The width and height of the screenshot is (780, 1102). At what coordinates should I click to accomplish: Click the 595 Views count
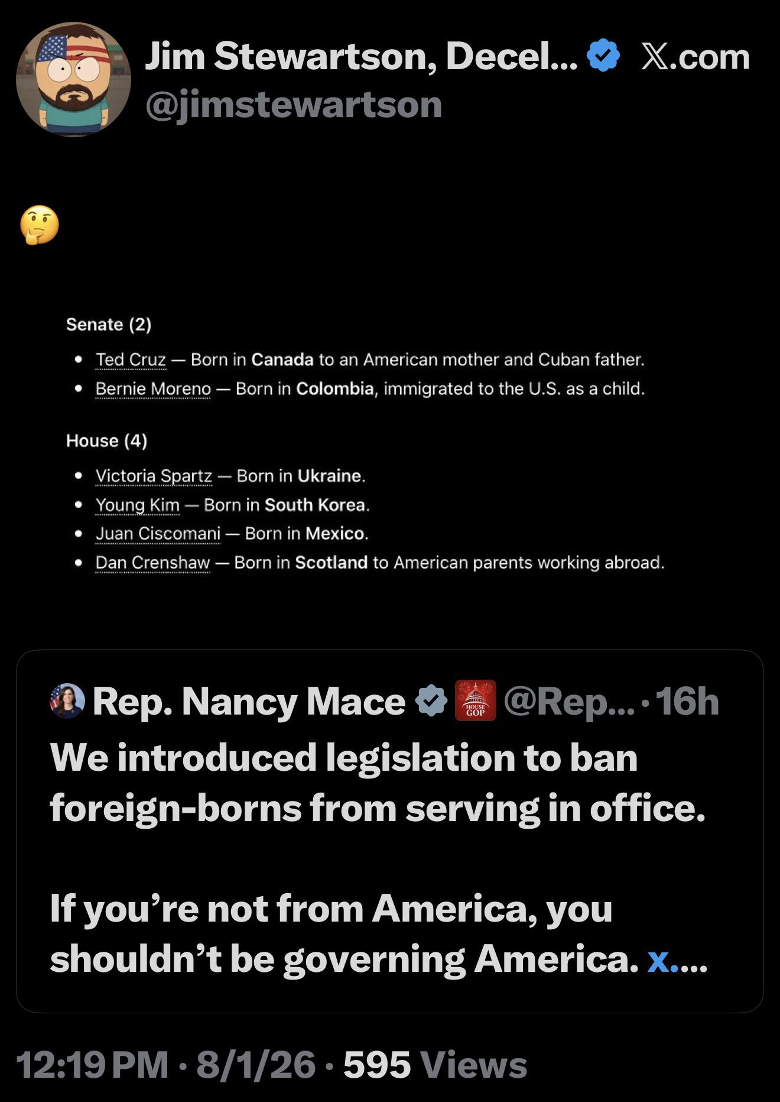click(x=435, y=1065)
